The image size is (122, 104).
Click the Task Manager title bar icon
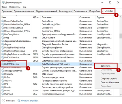coord(3,3)
